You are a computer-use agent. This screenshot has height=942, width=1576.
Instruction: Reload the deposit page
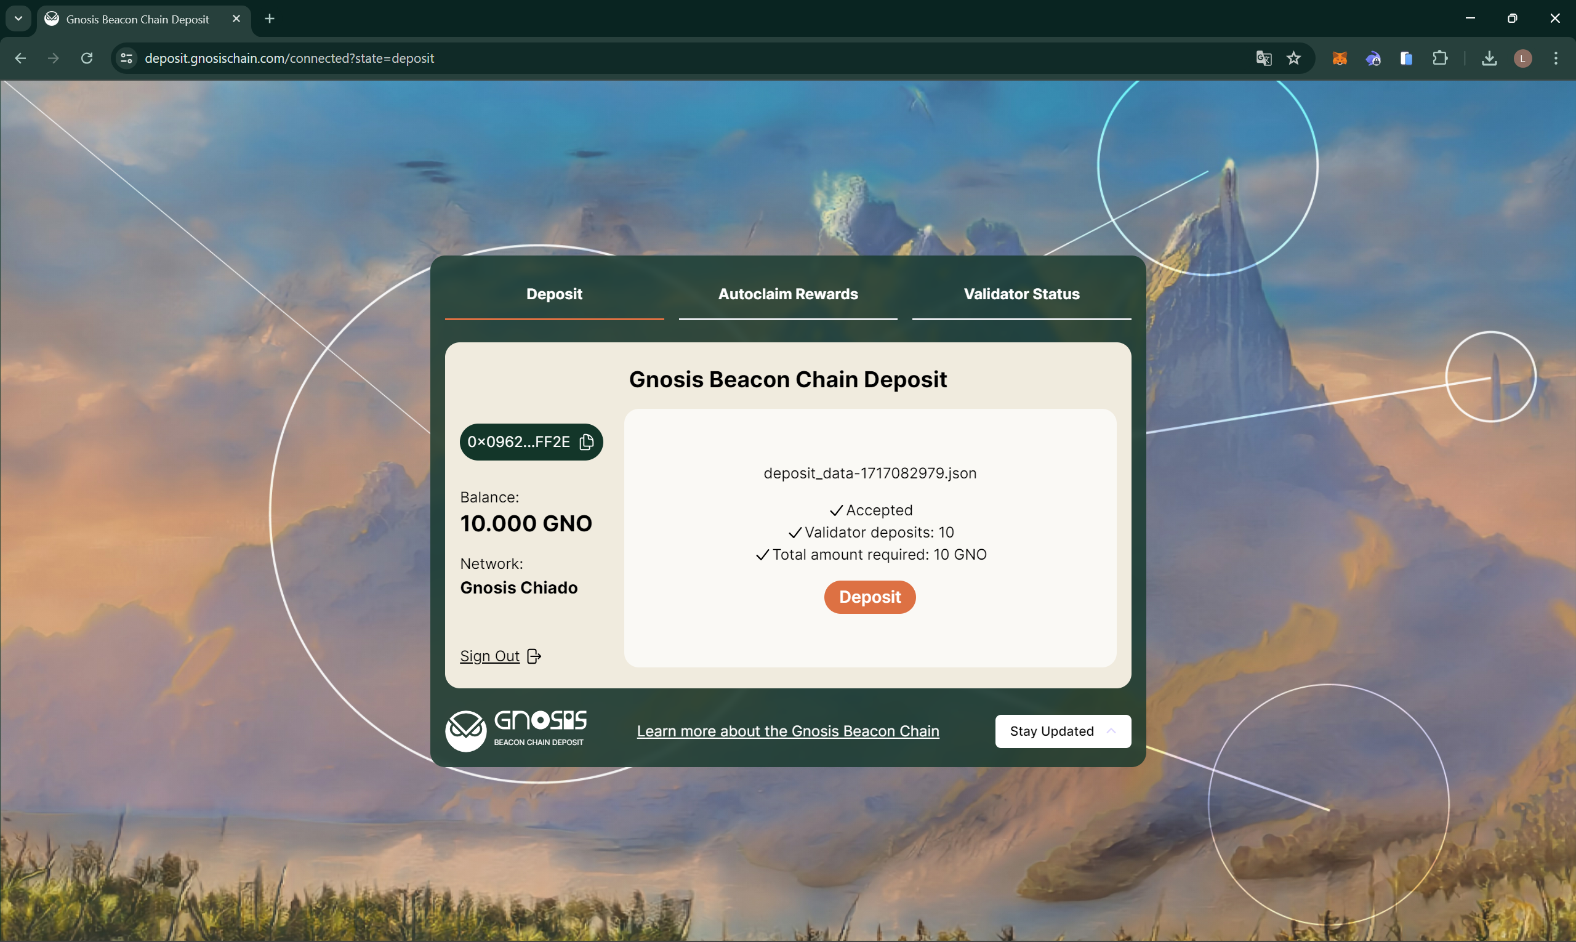tap(87, 58)
